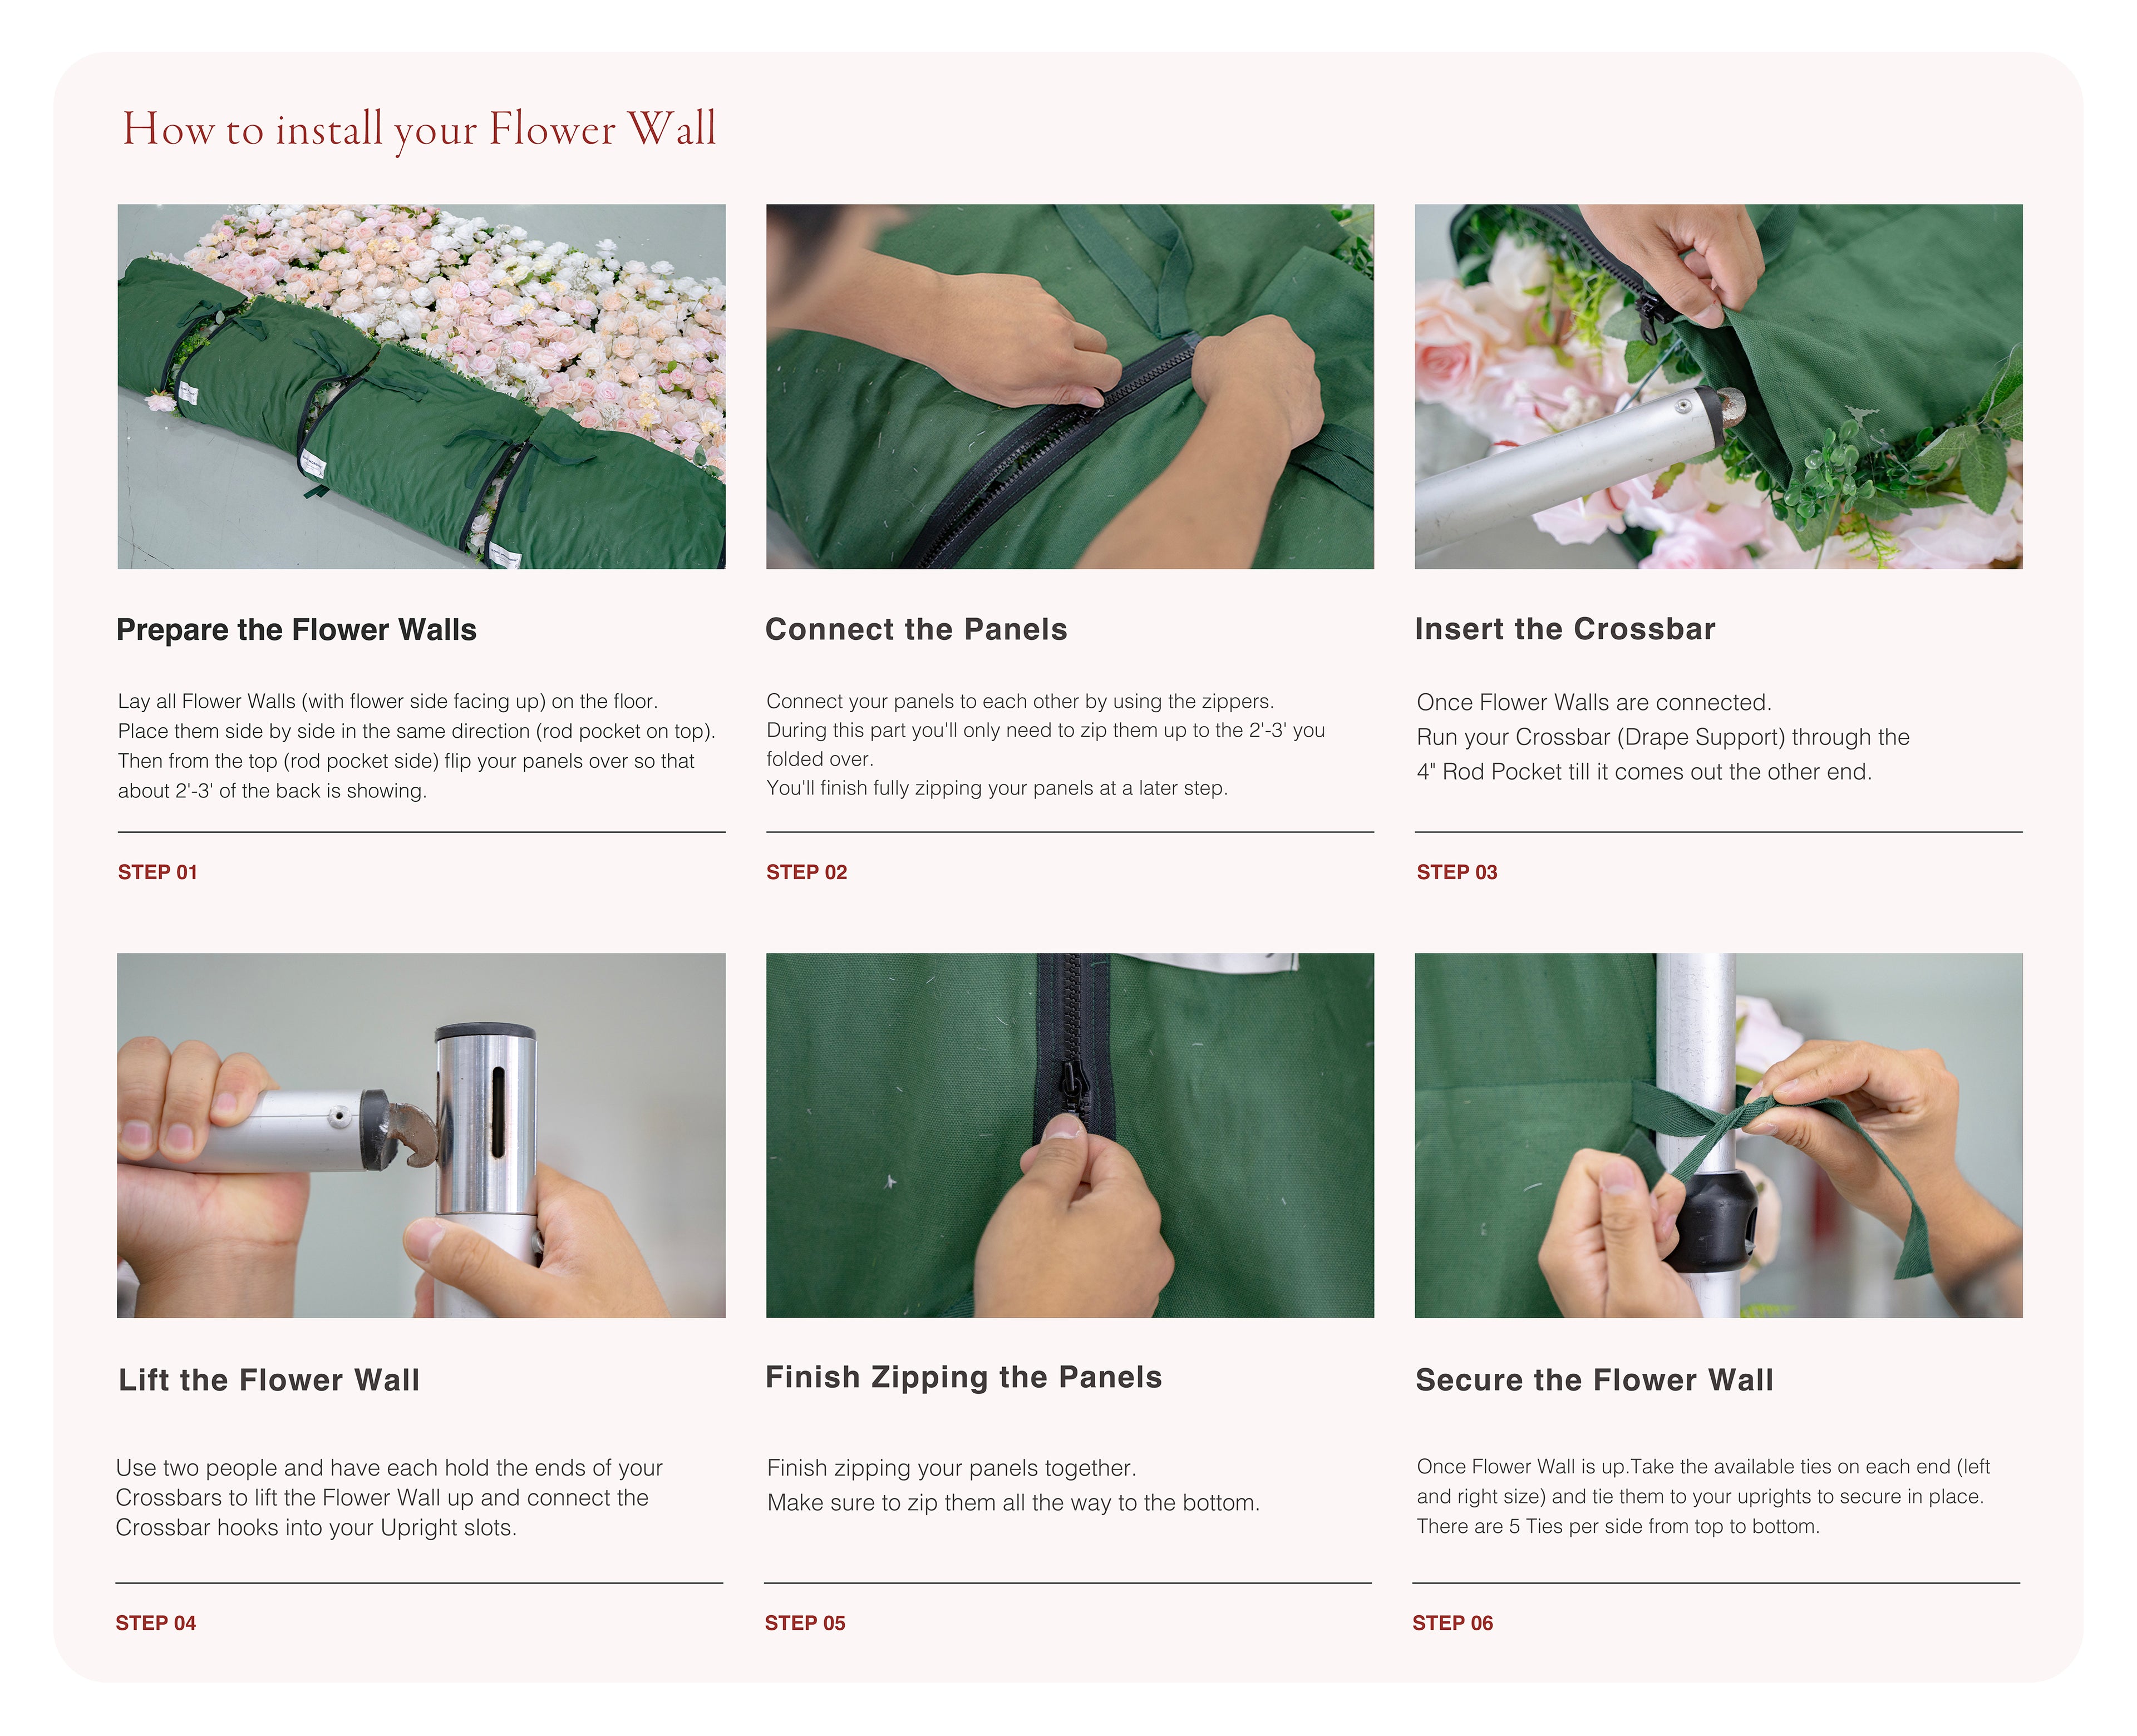Click the paragraph about 5 Ties per side

point(1702,1495)
